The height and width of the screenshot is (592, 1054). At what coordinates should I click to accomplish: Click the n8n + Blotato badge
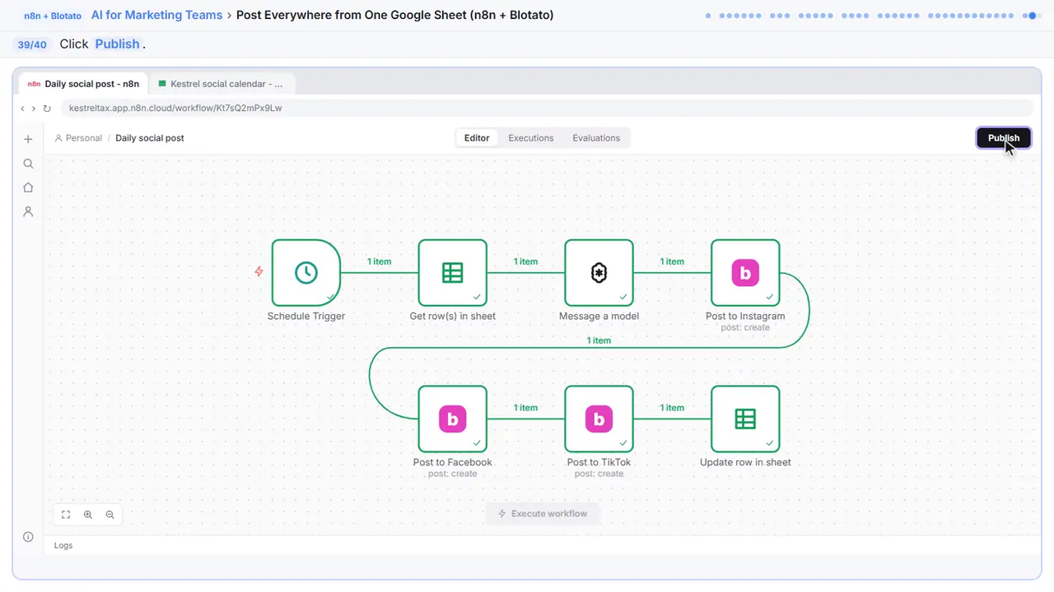tap(53, 16)
